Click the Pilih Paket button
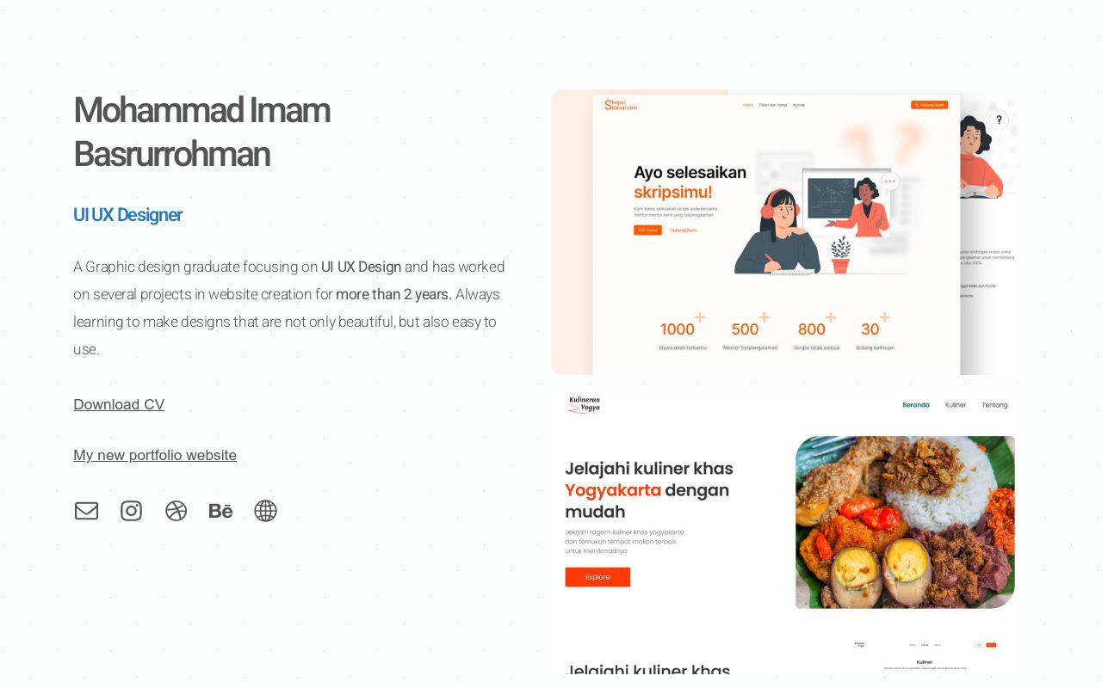Screen dimensions: 1102x688 click(x=647, y=230)
